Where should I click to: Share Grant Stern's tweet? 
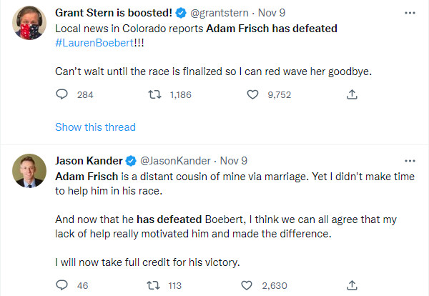pyautogui.click(x=352, y=94)
